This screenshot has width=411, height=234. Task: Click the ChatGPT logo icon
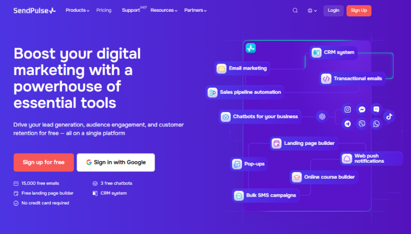point(322,116)
